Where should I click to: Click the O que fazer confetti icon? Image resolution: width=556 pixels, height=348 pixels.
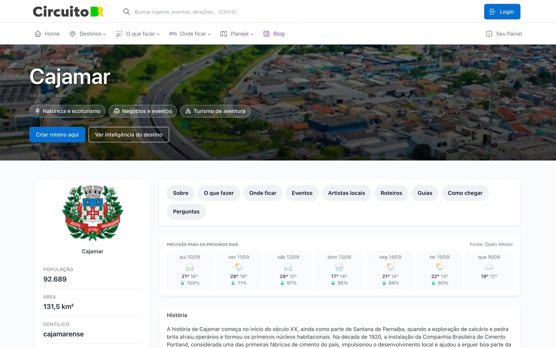click(x=119, y=34)
